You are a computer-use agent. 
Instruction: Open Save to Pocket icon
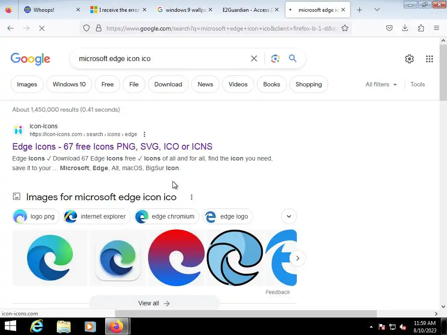tap(389, 28)
